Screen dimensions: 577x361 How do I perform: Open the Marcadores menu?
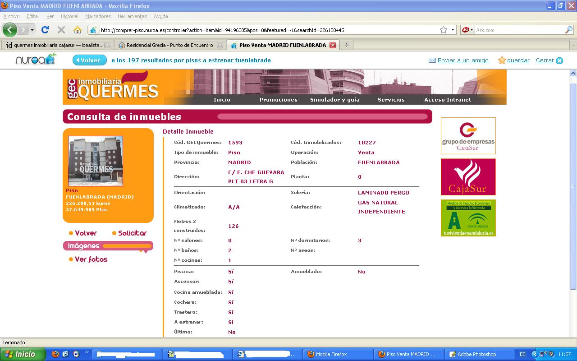(x=98, y=16)
